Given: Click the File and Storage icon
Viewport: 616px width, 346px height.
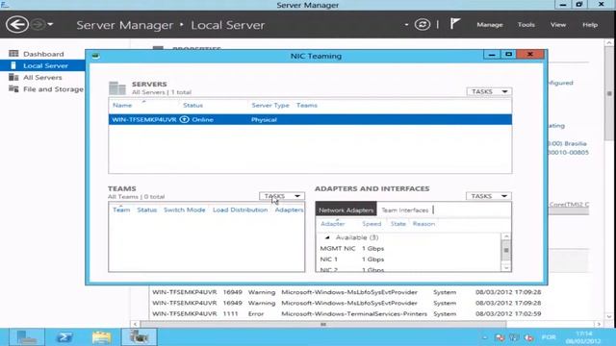Looking at the screenshot, I should tap(13, 88).
